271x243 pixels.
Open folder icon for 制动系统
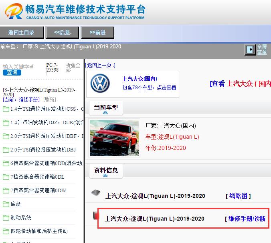tap(6, 218)
